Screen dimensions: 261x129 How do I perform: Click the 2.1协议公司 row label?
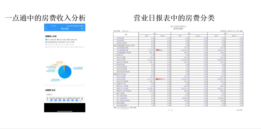tap(119, 55)
